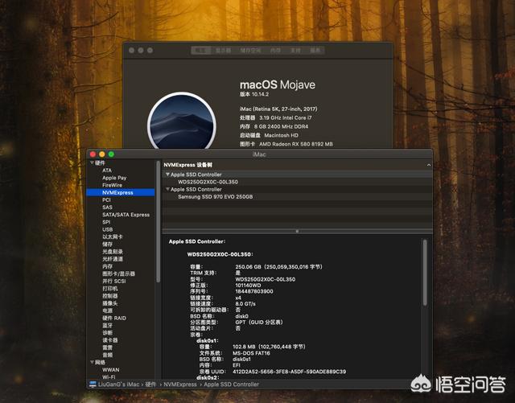The width and height of the screenshot is (515, 403).
Task: Click the splitter handle between device tree and details
Action: (x=296, y=232)
